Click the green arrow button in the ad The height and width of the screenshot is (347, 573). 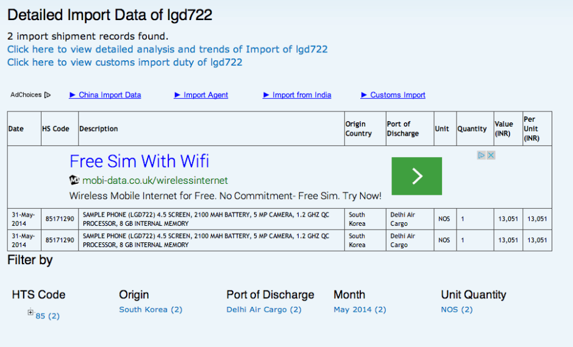point(416,176)
